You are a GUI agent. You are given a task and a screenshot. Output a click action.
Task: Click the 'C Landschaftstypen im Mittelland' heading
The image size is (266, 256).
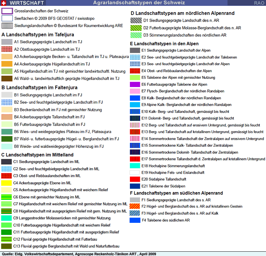(x=37, y=155)
